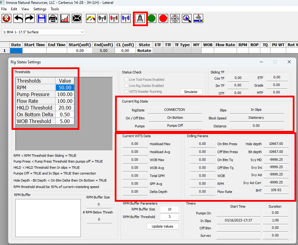Click the envelope email icon
This screenshot has width=298, height=245.
[x=76, y=18]
